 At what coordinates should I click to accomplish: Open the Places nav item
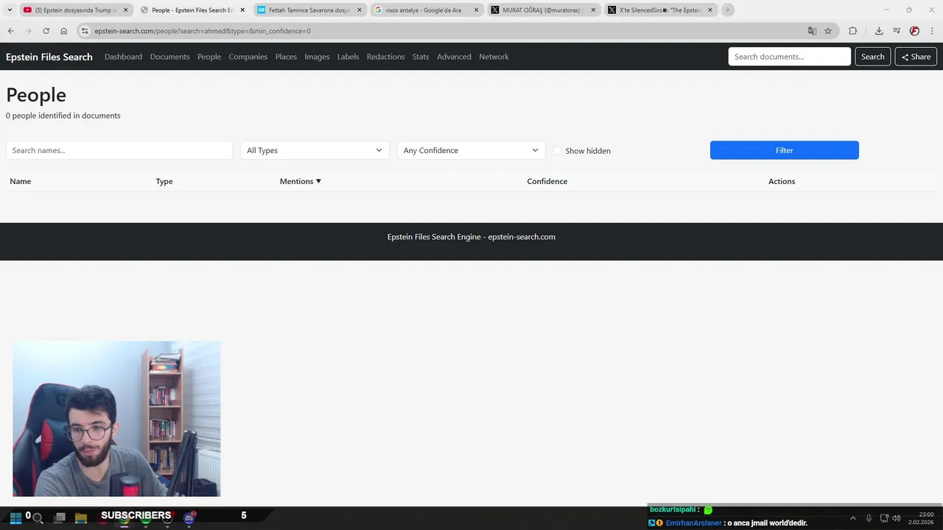point(286,57)
